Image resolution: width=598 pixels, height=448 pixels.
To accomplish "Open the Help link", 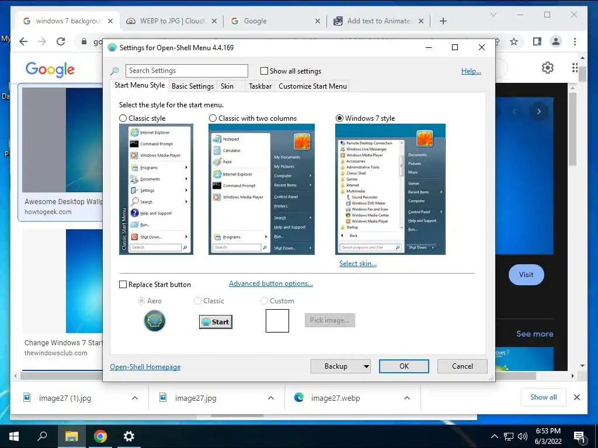I will coord(471,71).
